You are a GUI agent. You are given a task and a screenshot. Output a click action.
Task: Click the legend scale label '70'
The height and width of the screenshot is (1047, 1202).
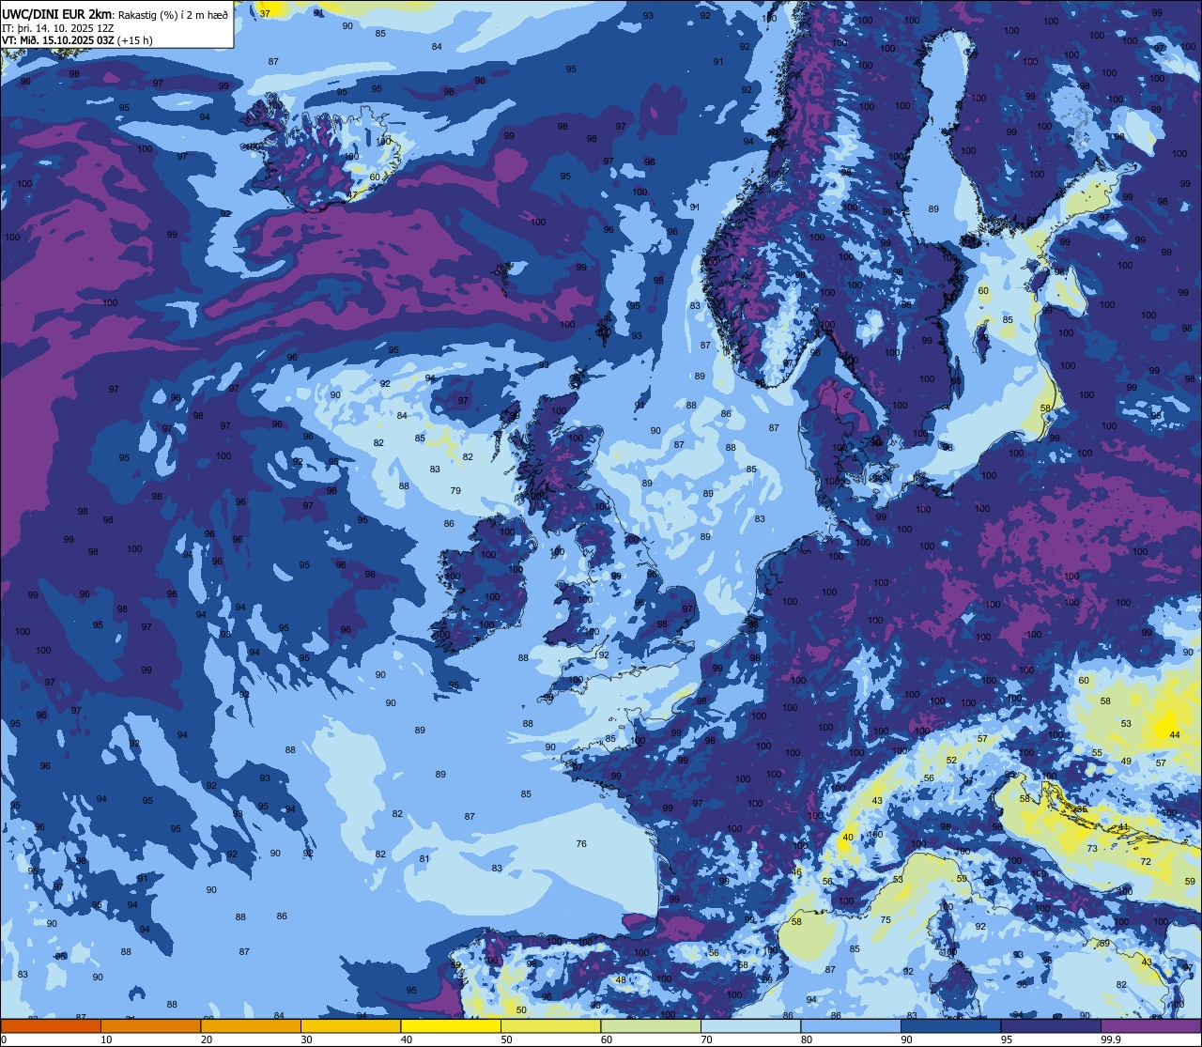[706, 1039]
